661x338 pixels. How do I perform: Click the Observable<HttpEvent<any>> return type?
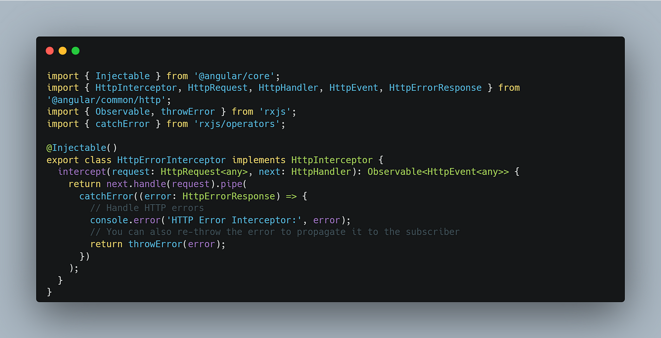(438, 172)
